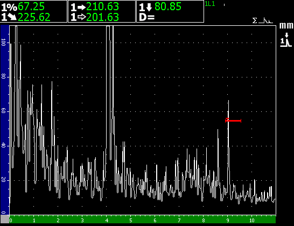Click the 3 mark on the green horizontal axis

click(x=82, y=221)
